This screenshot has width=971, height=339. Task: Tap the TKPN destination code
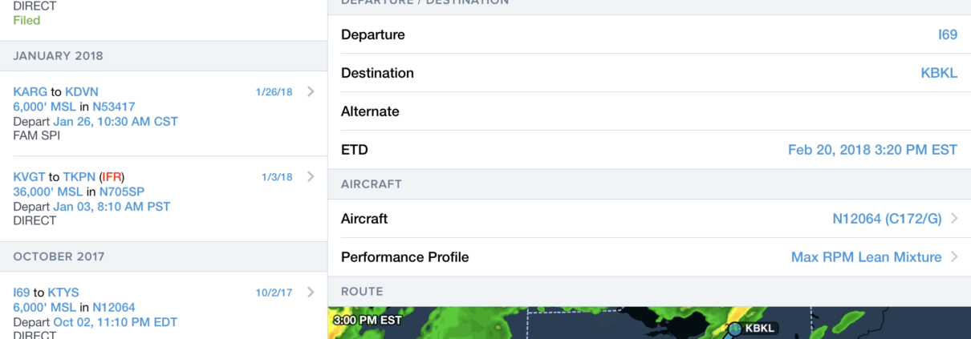pyautogui.click(x=79, y=177)
